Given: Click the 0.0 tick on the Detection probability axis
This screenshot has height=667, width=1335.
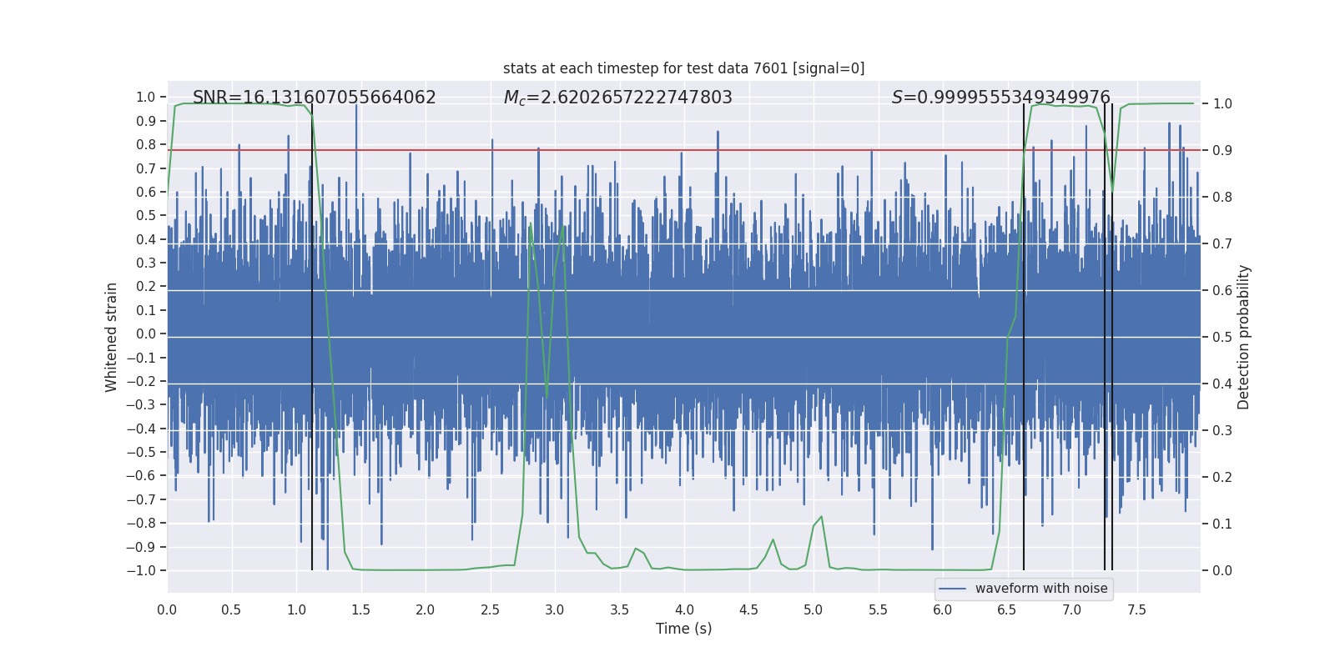Looking at the screenshot, I should 1222,571.
